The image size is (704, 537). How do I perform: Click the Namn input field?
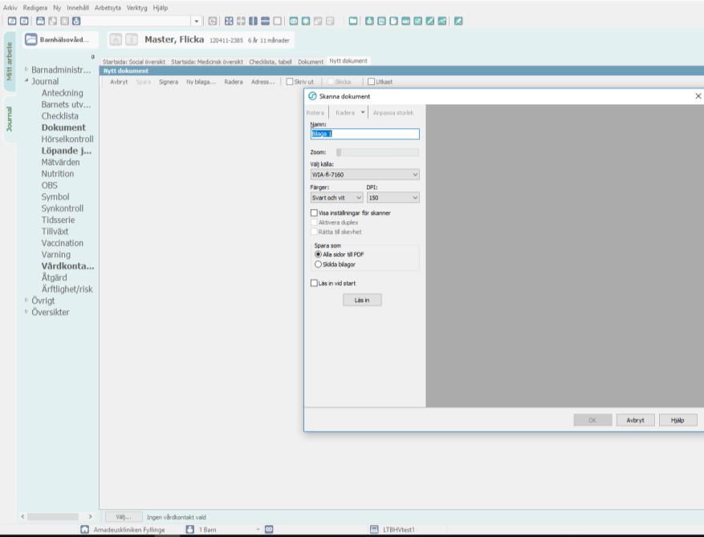[364, 134]
